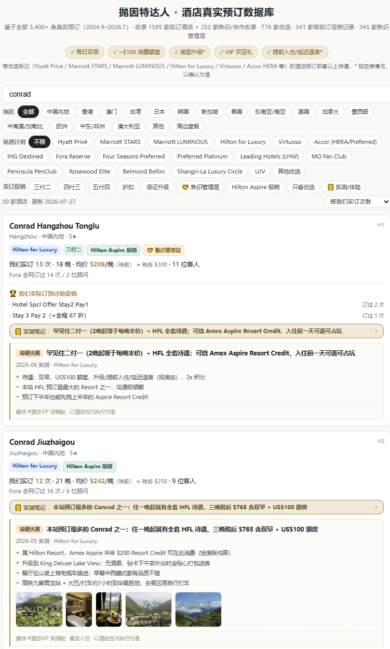
Task: Filter by 中南美/加勒比 region
Action: 25,126
